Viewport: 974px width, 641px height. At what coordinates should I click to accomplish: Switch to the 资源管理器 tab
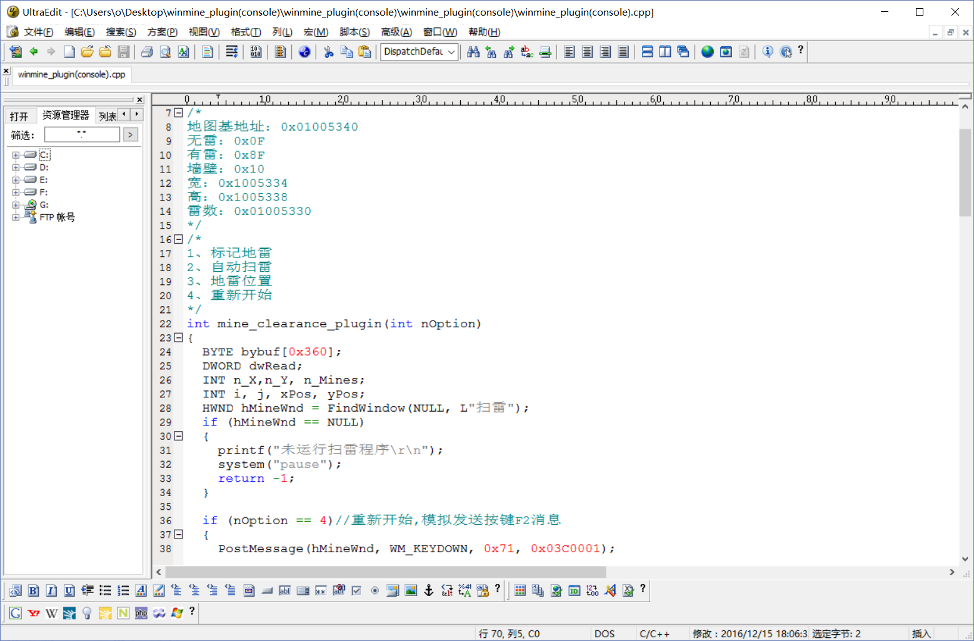(x=66, y=116)
